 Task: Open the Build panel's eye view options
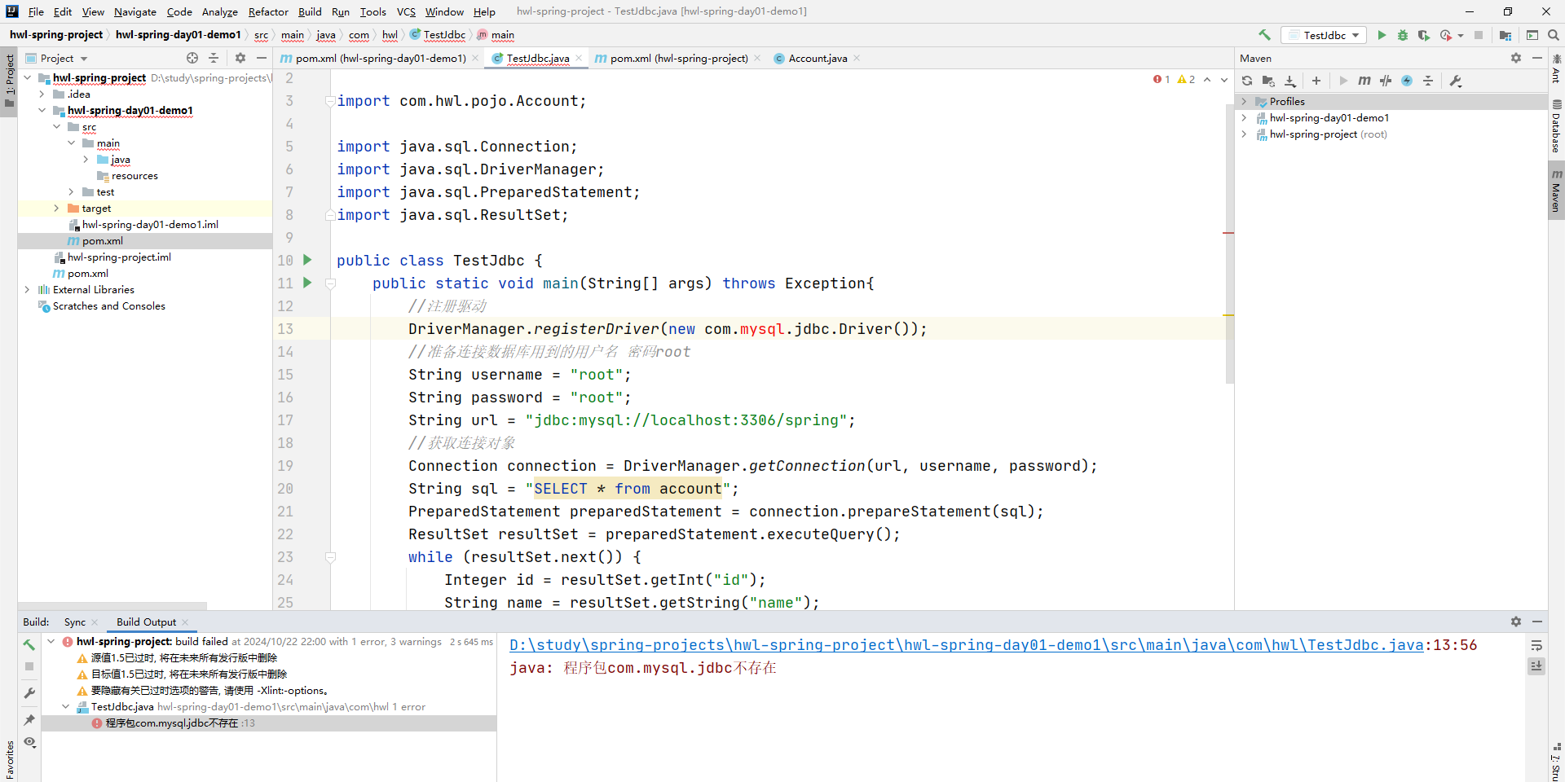click(29, 742)
